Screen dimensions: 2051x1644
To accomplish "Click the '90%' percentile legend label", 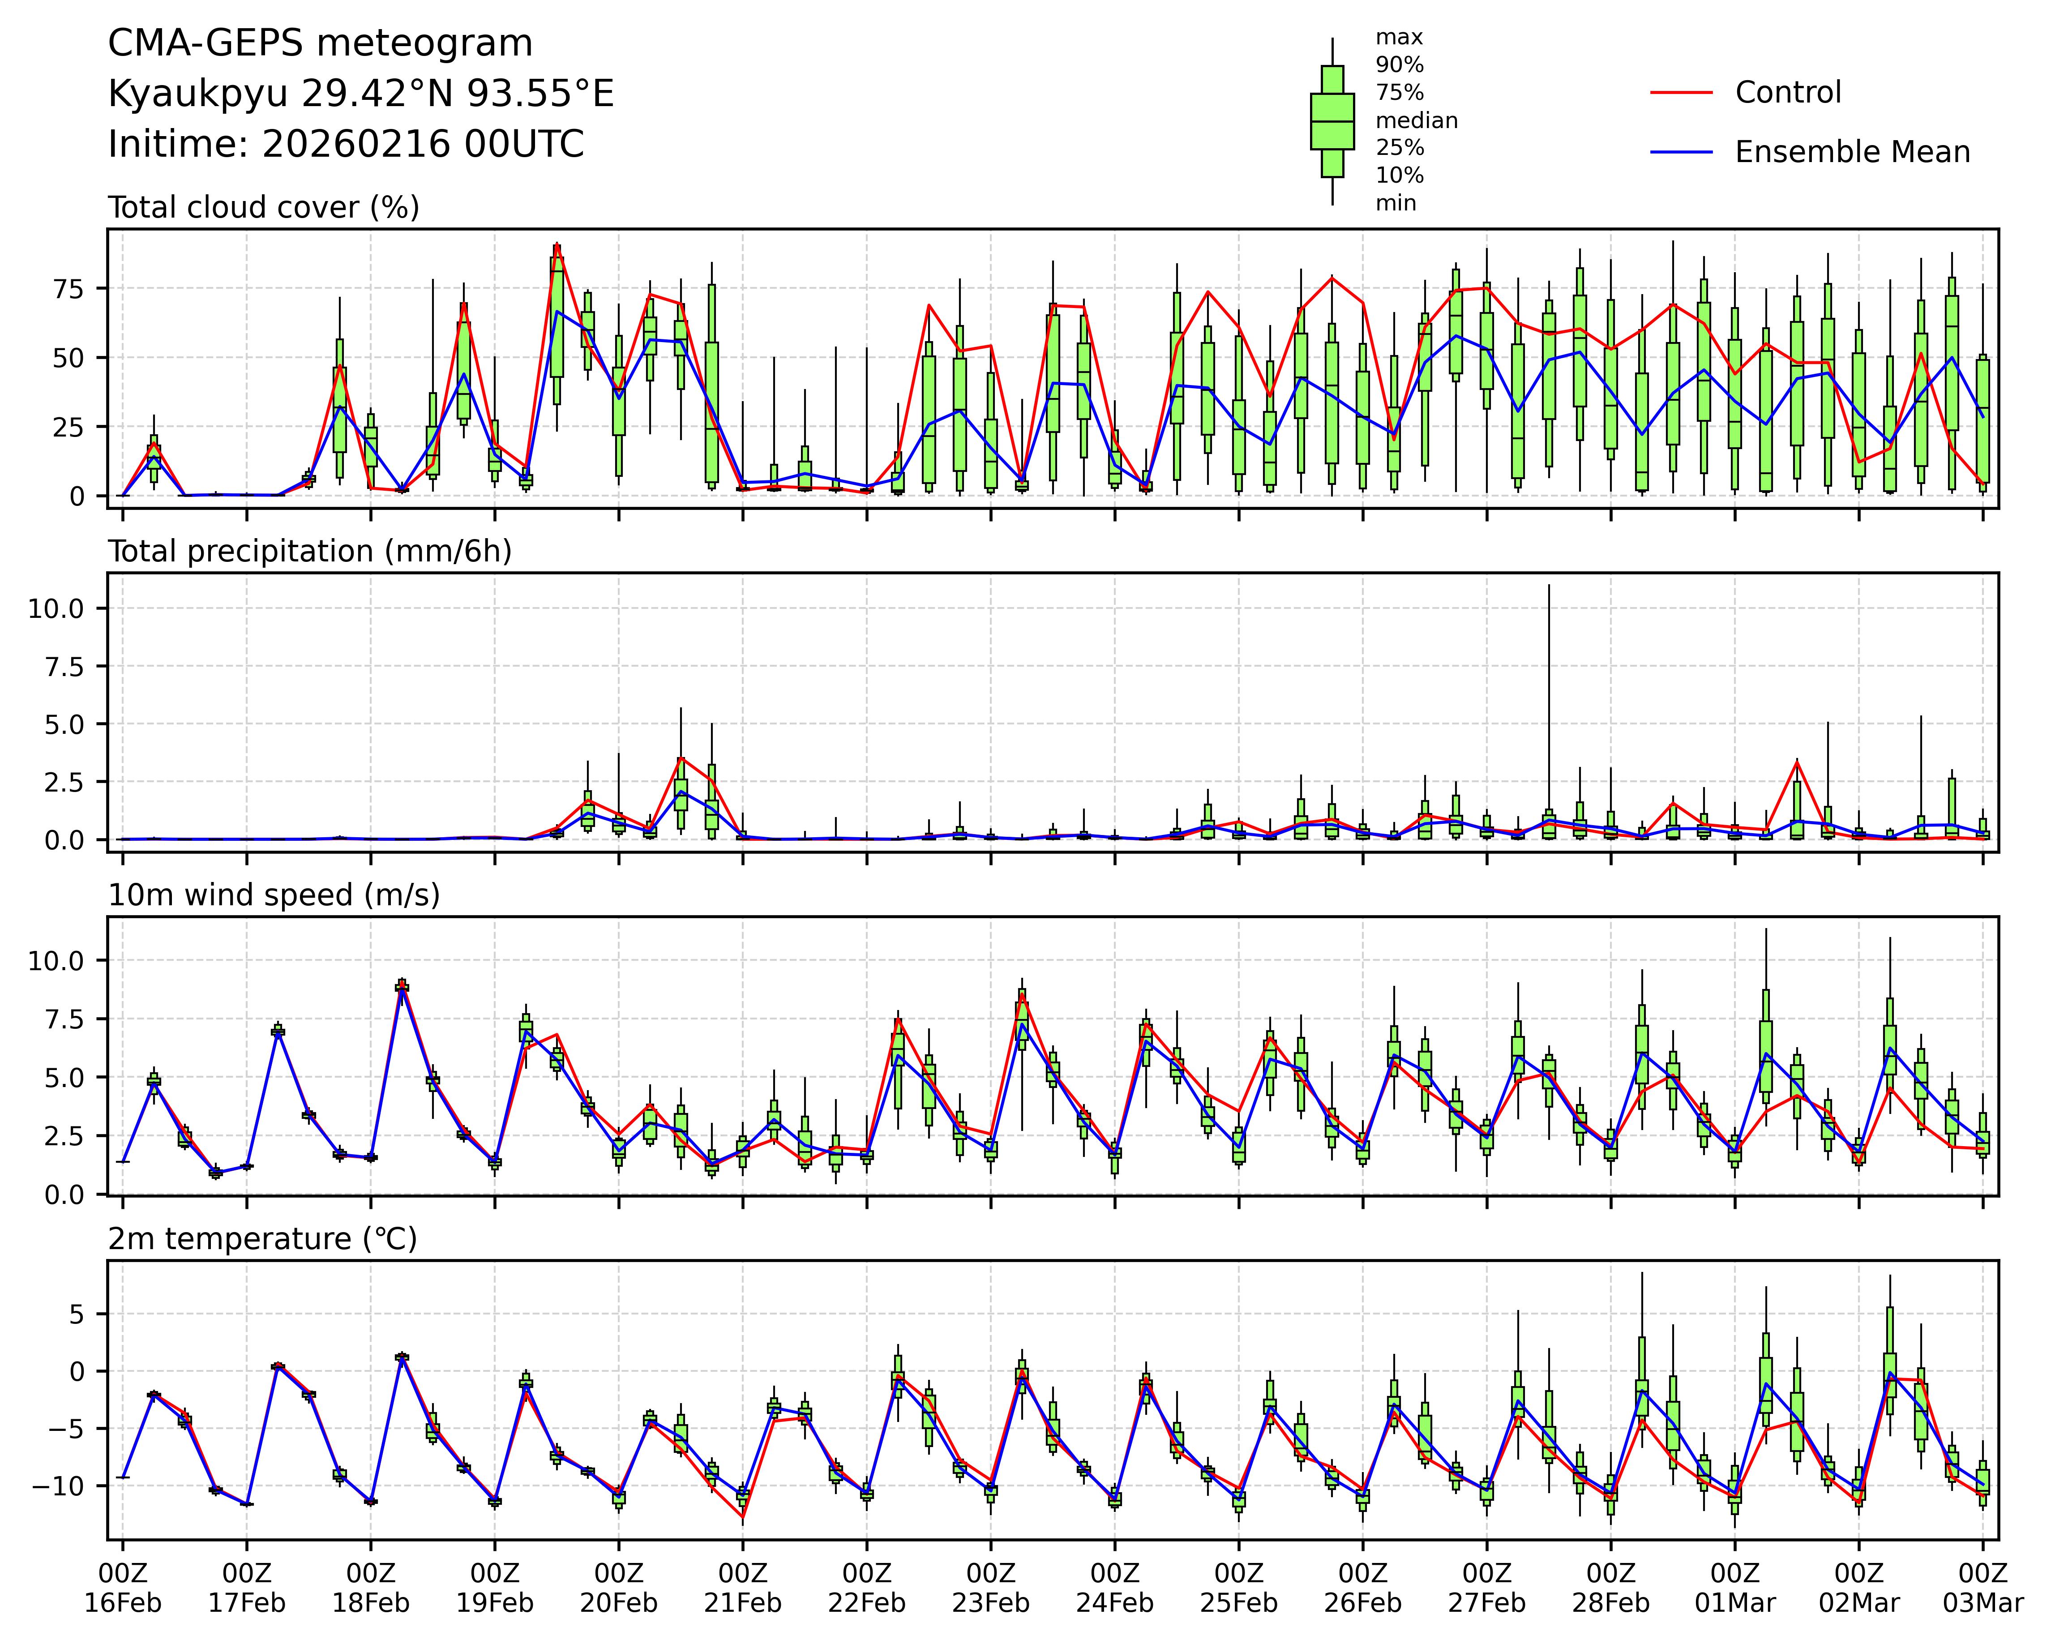I will 1400,64.
